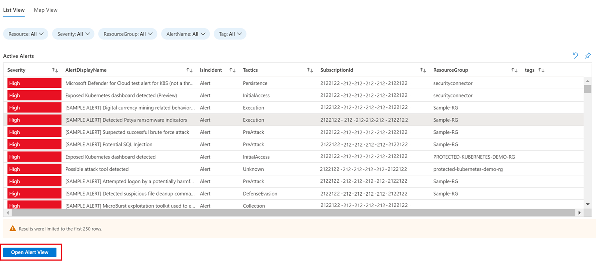Select the Detected suspicious file cleanup alert
599x265 pixels.
coord(294,194)
